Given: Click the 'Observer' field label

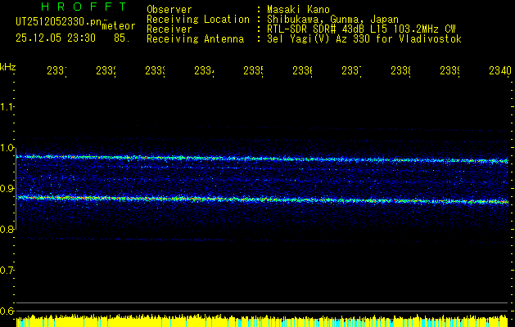Looking at the screenshot, I should tap(169, 10).
